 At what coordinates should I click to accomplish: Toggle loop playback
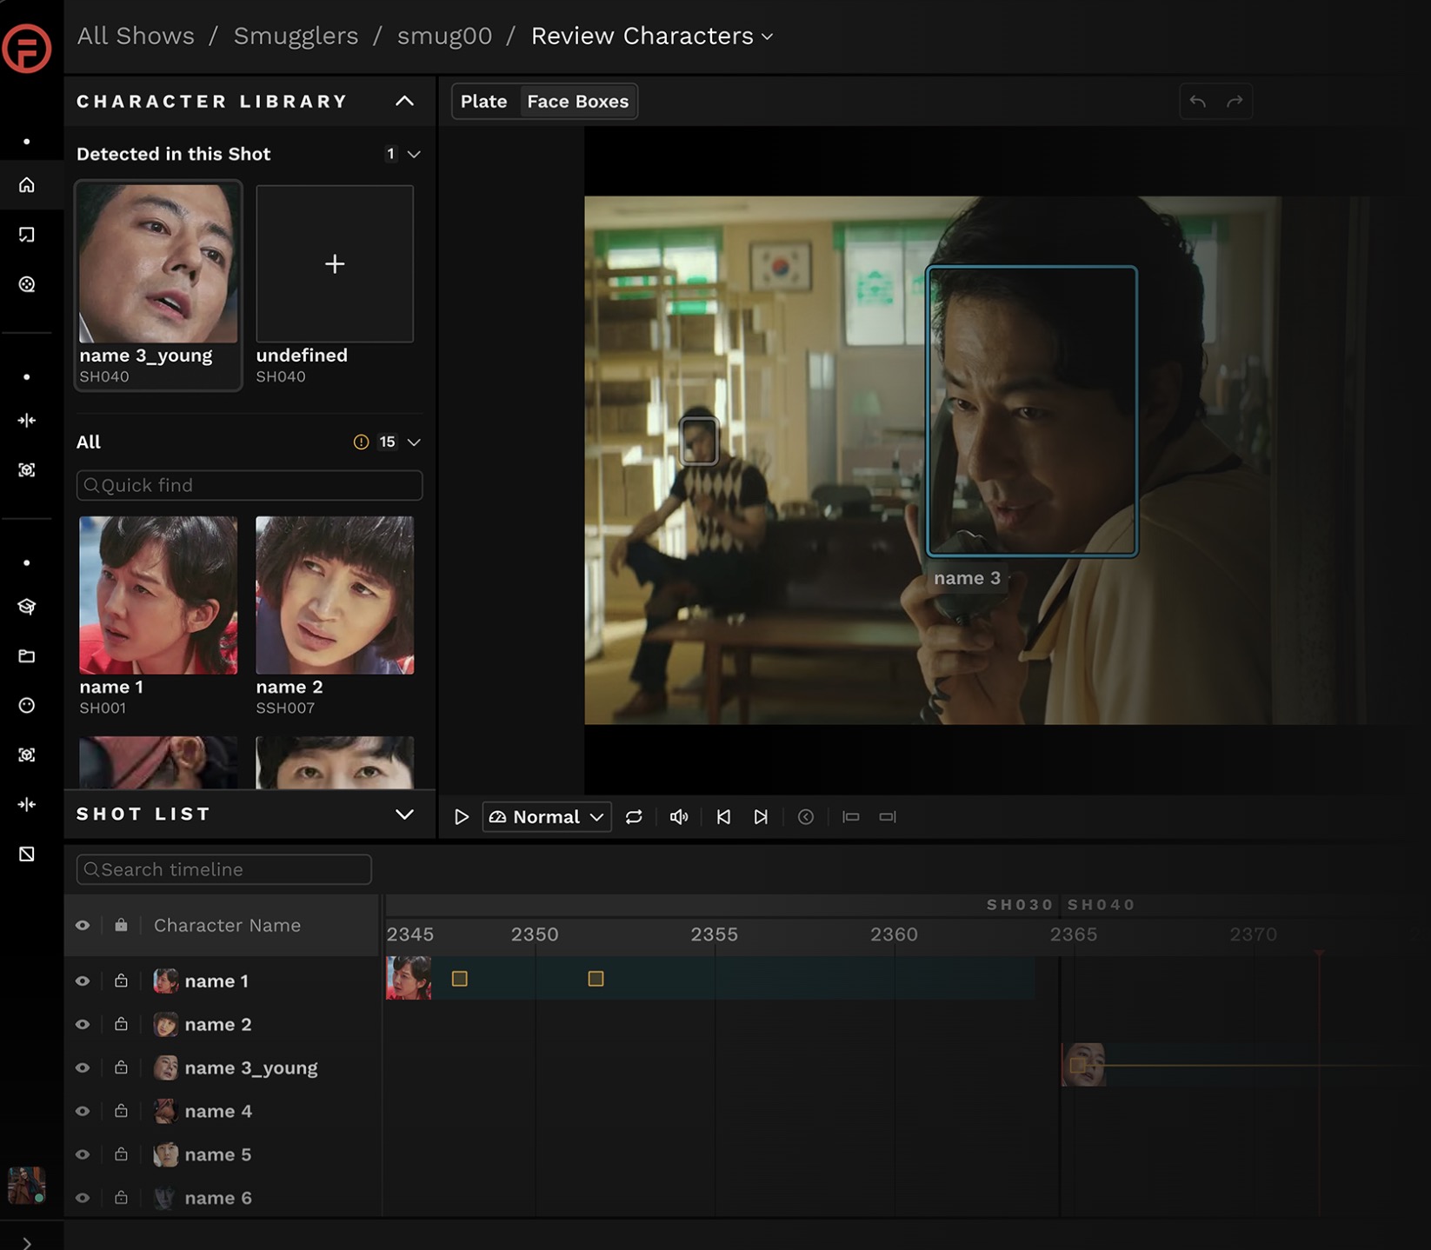634,817
